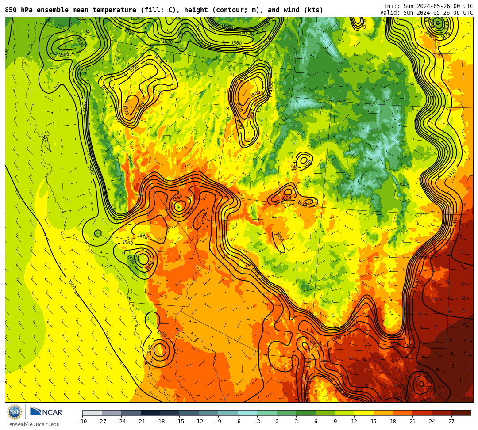Pick the green swatch between 3 and 6
The image size is (478, 430).
click(306, 413)
